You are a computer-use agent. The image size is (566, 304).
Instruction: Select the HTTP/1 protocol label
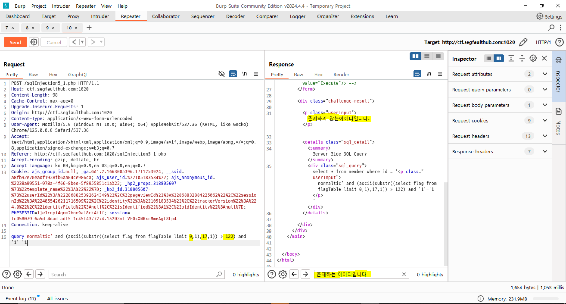pyautogui.click(x=543, y=42)
